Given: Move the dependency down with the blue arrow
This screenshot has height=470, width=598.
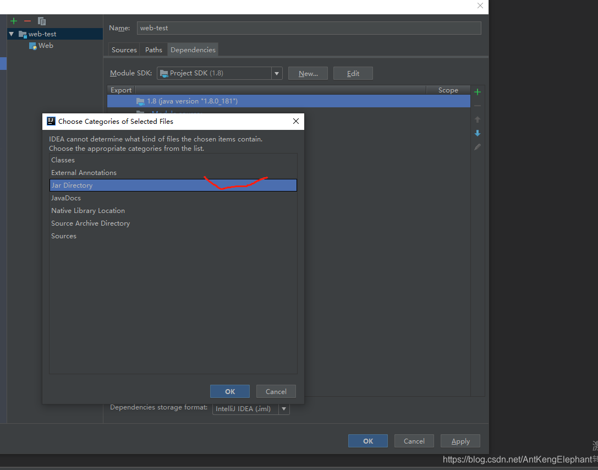Looking at the screenshot, I should click(478, 133).
